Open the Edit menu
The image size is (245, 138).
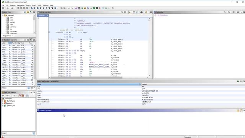click(x=7, y=5)
